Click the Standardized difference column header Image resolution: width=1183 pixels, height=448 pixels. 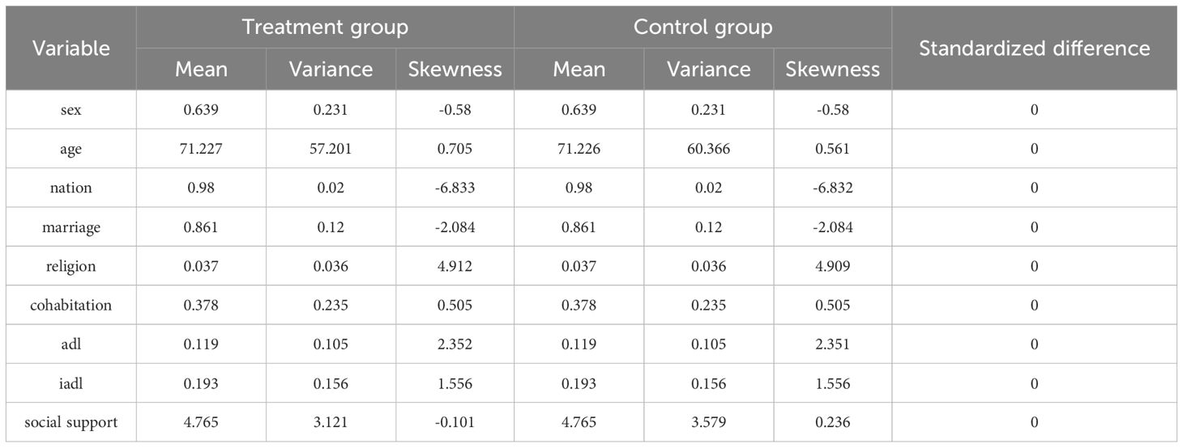1034,49
